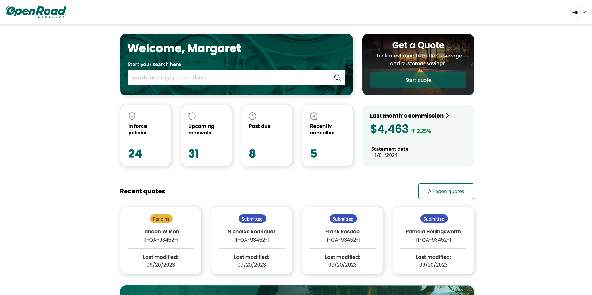This screenshot has height=295, width=592.
Task: Open the Past due count of 8
Action: click(252, 154)
